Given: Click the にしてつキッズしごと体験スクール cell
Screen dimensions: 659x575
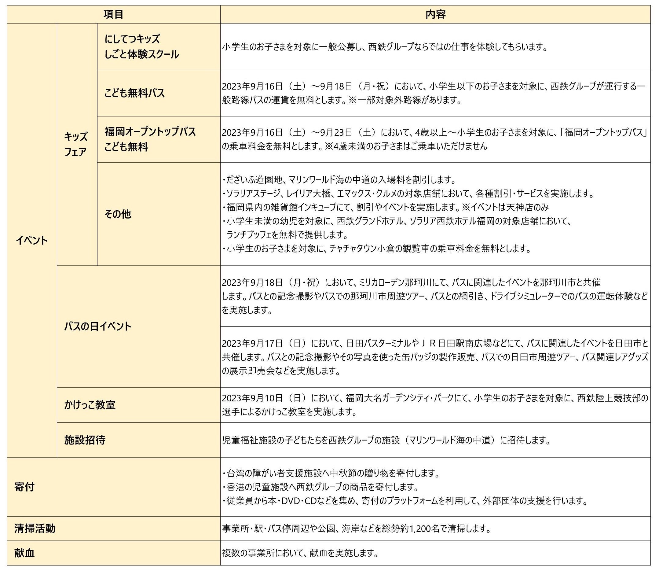Looking at the screenshot, I should tap(141, 47).
